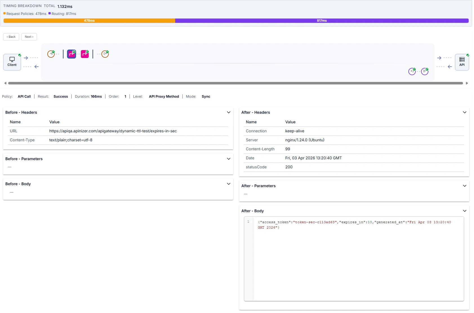Collapse the Before - Headers panel
The width and height of the screenshot is (474, 313).
tap(229, 112)
